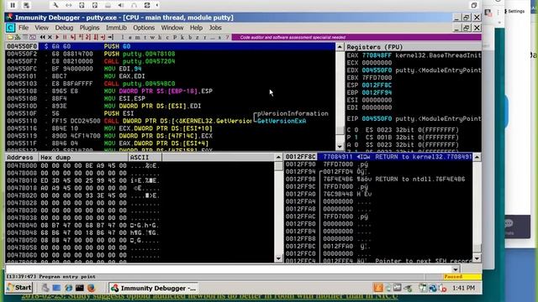Show hardware breakpoints with the 'z' button
Viewport: 538px width, 302px height.
tap(198, 37)
